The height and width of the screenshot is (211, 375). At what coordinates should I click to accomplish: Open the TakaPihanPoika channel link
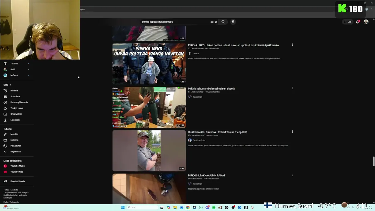point(199,140)
